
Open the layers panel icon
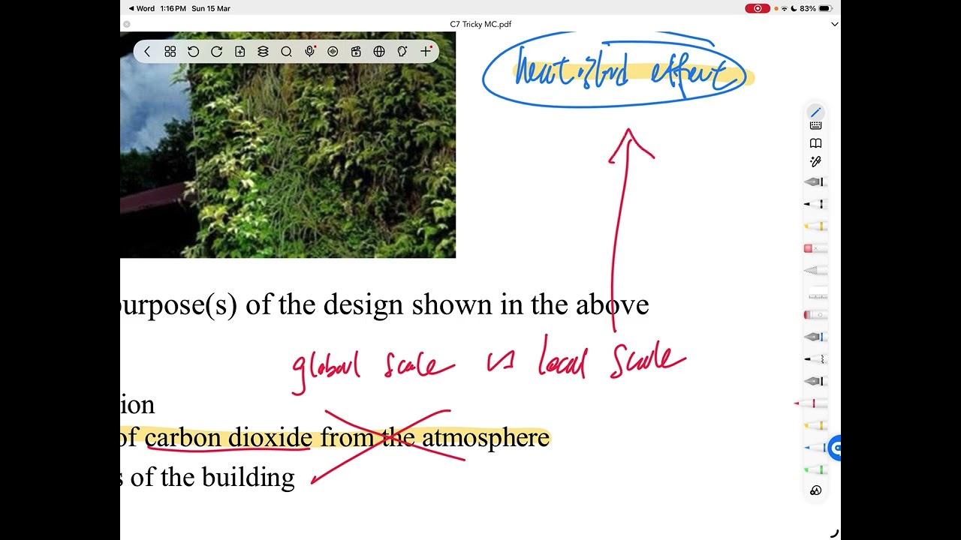[263, 52]
